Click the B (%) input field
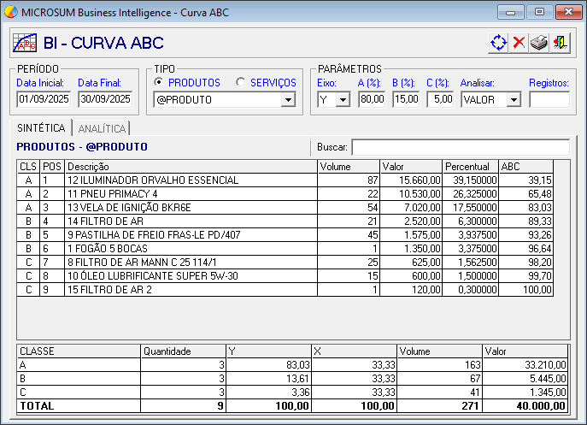587x425 pixels. point(406,99)
